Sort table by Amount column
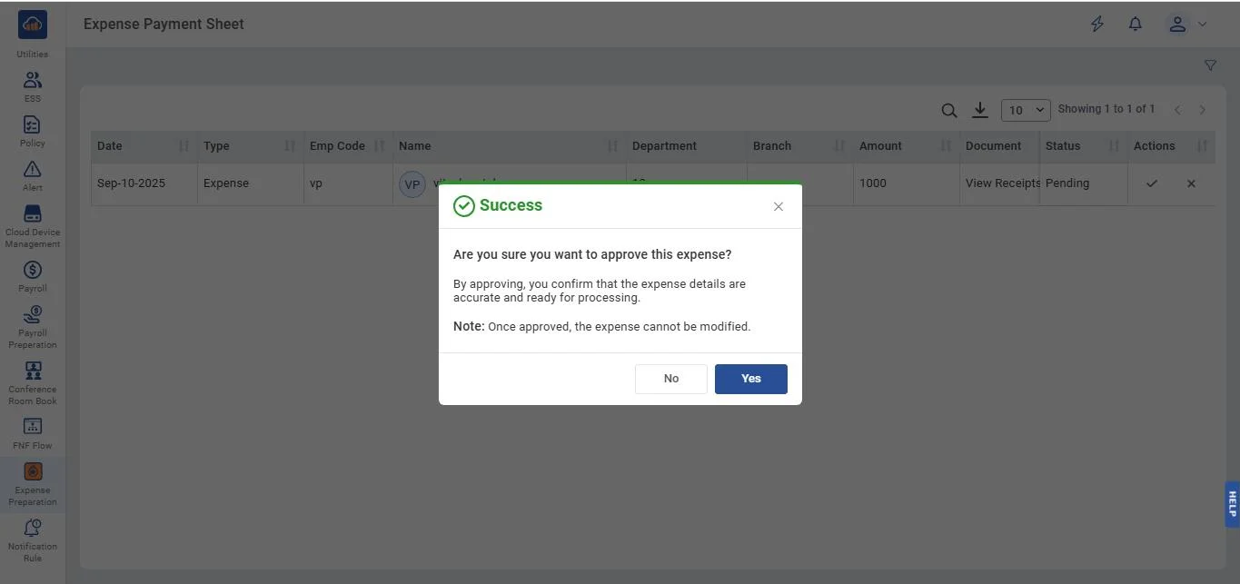 click(x=946, y=146)
